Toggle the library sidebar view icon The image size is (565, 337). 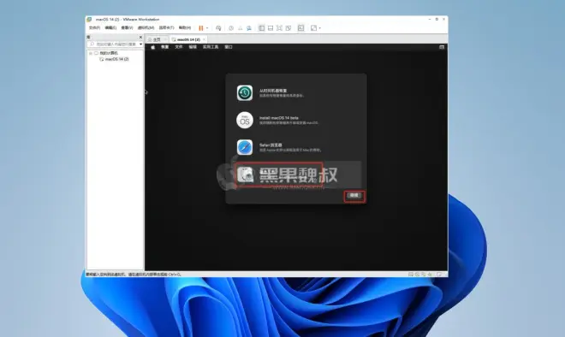[x=262, y=28]
